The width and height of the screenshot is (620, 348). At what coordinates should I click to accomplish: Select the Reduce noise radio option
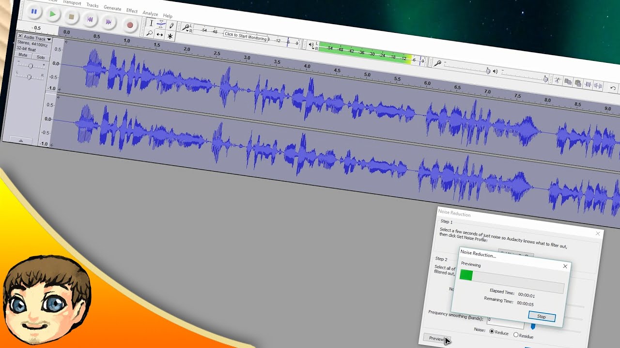pyautogui.click(x=498, y=333)
